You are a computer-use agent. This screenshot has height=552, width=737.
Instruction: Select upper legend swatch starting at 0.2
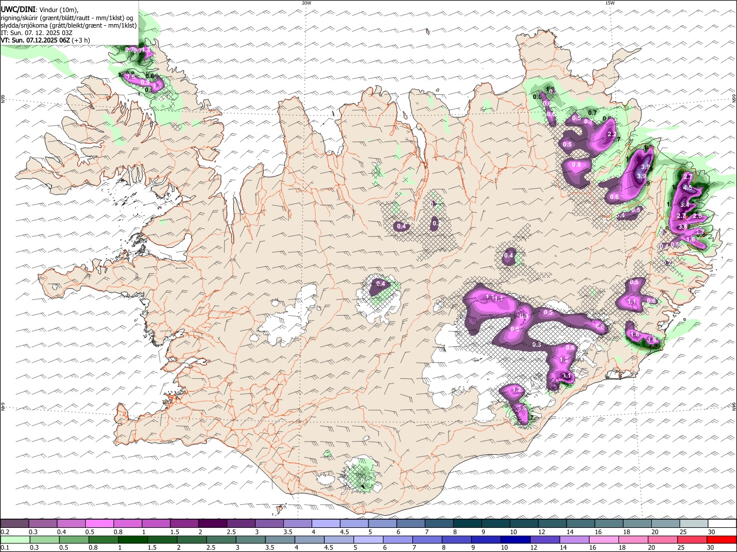[14, 523]
